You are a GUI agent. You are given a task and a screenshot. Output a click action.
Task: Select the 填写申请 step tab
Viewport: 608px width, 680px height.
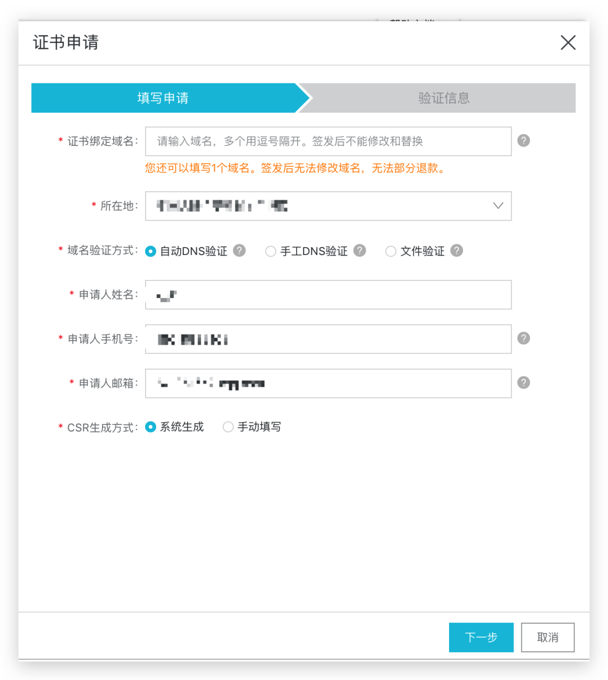coord(164,98)
